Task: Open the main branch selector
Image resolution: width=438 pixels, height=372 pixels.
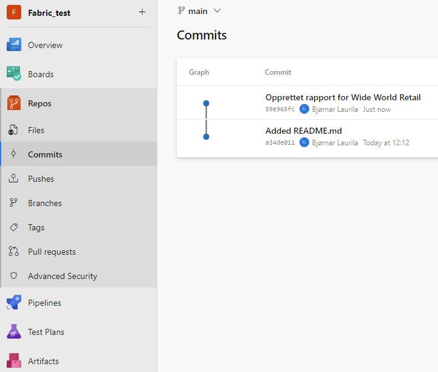Action: [x=199, y=11]
